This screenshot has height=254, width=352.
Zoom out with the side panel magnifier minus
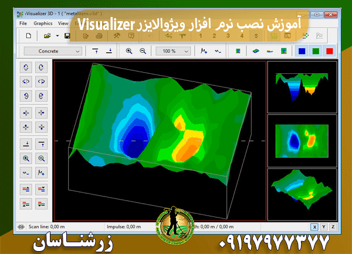[x=41, y=158]
